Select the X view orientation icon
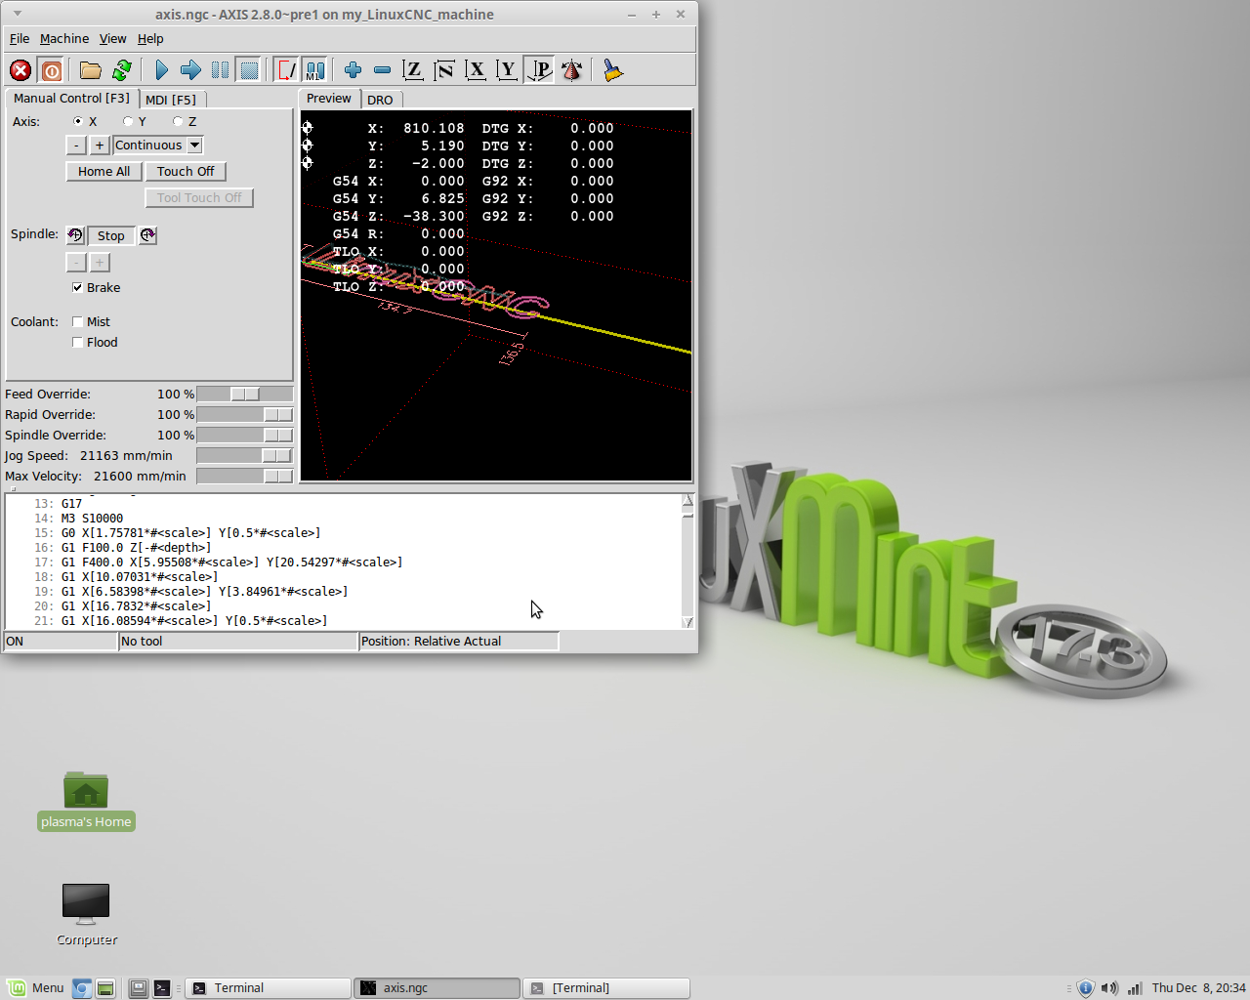Image resolution: width=1250 pixels, height=1000 pixels. 476,69
